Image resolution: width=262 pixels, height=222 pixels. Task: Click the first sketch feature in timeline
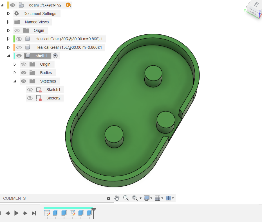47,213
